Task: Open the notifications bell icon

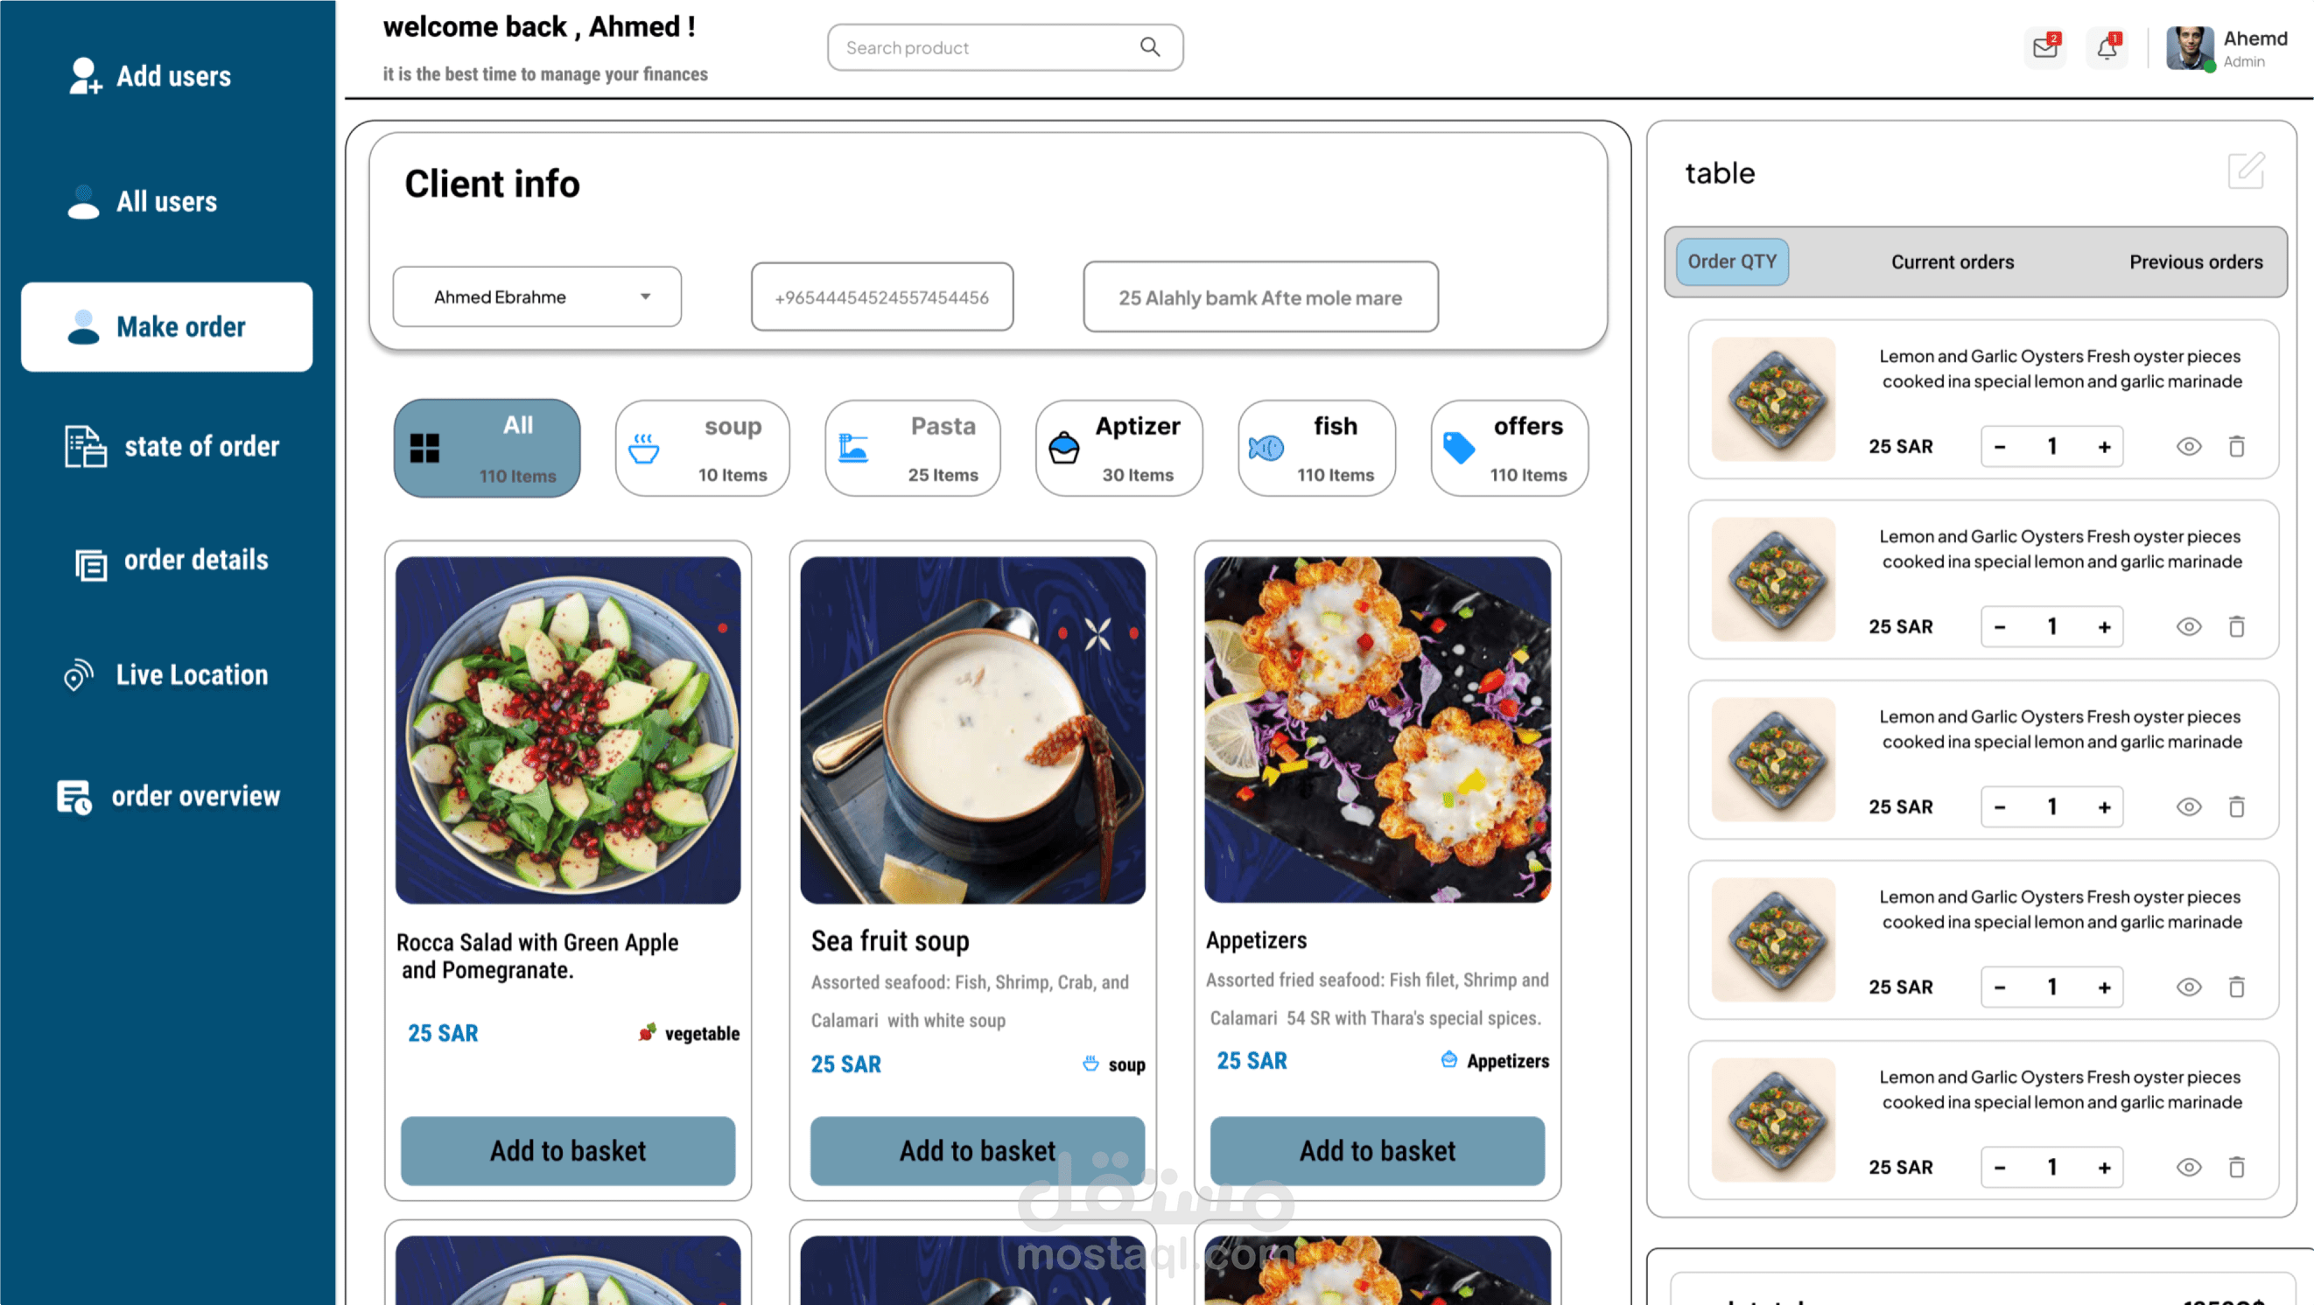Action: click(x=2107, y=46)
